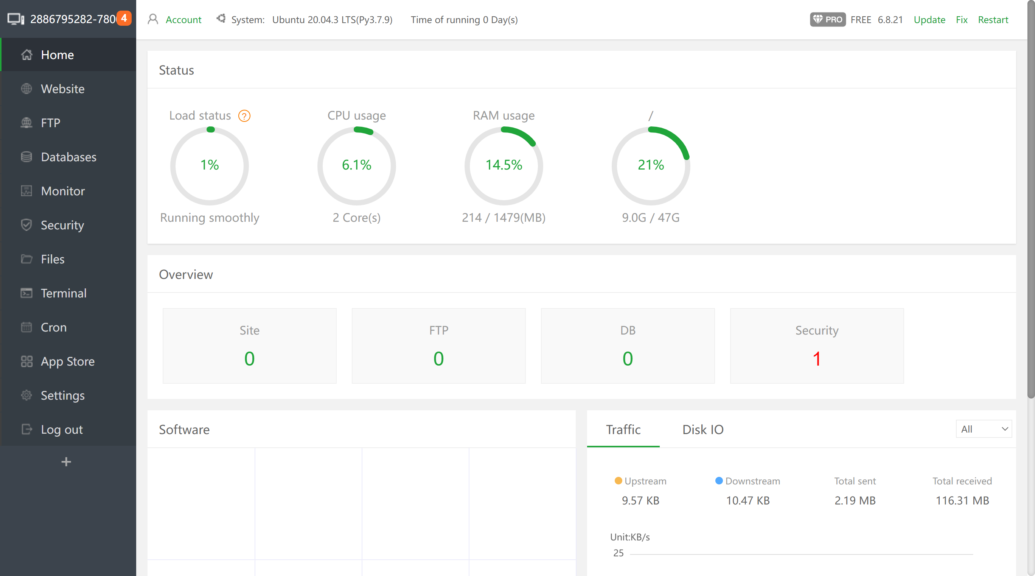Viewport: 1035px width, 576px height.
Task: Open the Databases menu item
Action: click(x=68, y=157)
